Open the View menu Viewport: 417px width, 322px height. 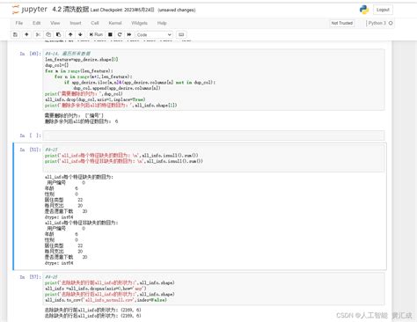point(55,23)
